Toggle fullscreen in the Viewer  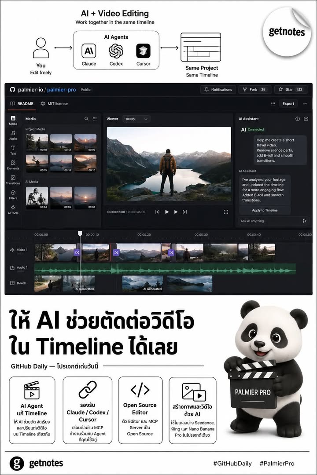[x=226, y=212]
